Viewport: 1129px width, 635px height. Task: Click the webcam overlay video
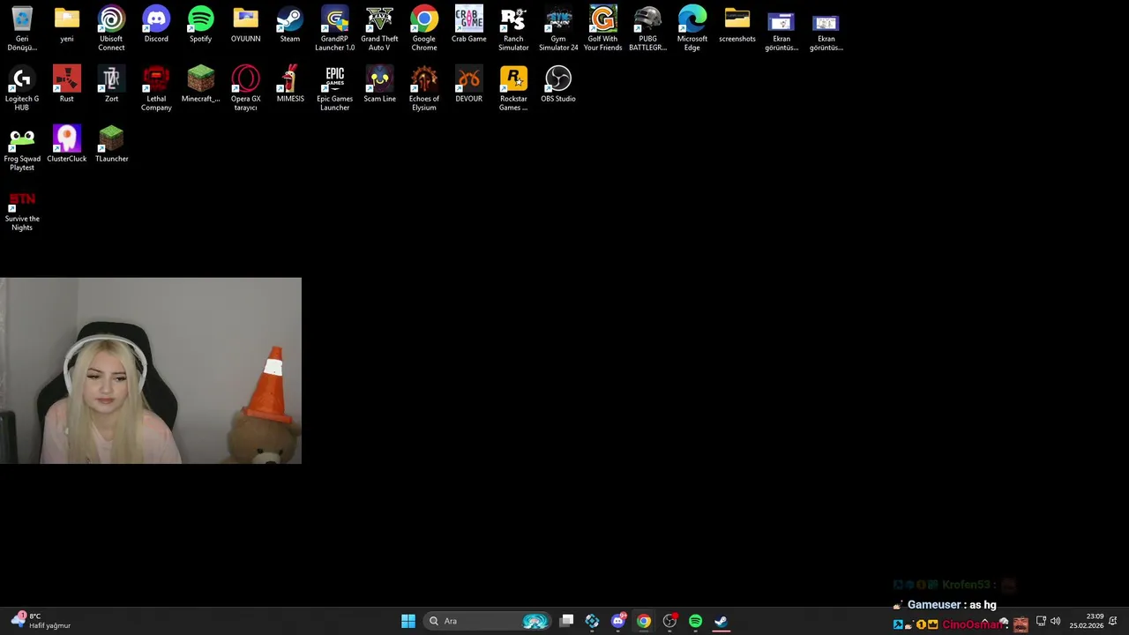151,370
